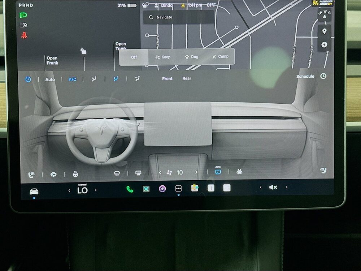Turn on driver seat heater

(x=32, y=175)
